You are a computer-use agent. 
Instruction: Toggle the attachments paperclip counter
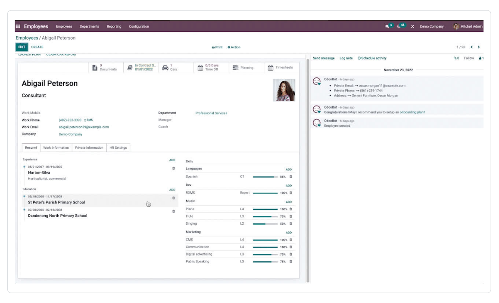point(456,58)
